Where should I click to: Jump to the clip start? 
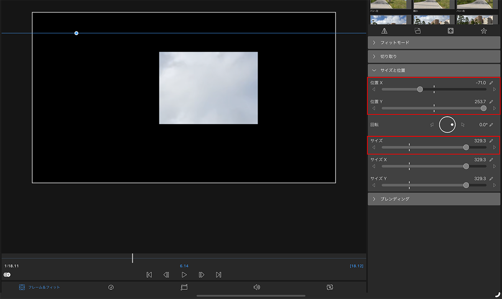149,275
